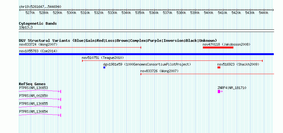
Task: Click the 5270k ruler tick label
Action: 30,13
